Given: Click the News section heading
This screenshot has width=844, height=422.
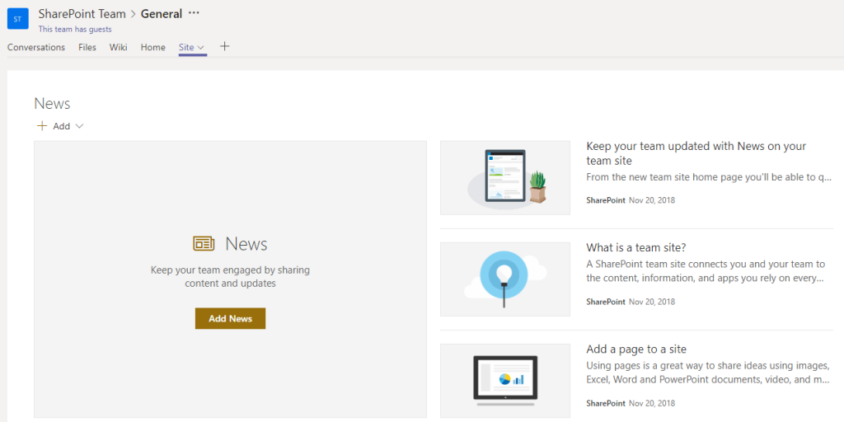Looking at the screenshot, I should click(x=52, y=103).
